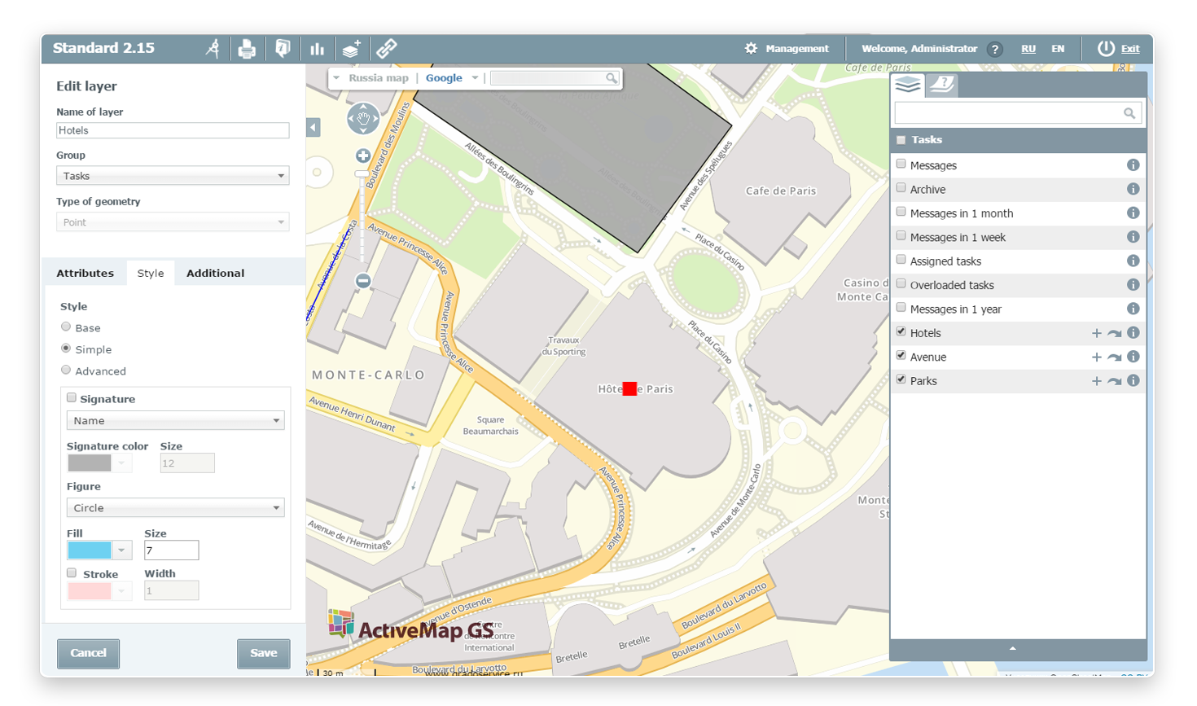Enable the Signature checkbox

72,398
